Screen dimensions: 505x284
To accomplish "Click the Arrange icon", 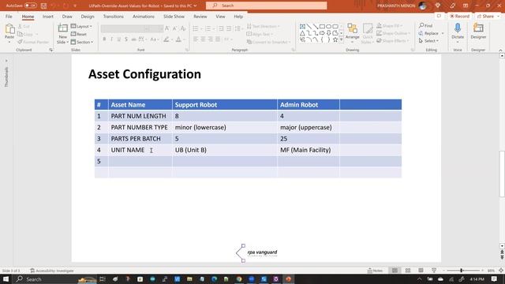I will (x=353, y=29).
